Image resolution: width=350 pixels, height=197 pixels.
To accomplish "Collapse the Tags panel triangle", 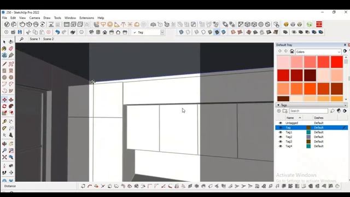I will (x=278, y=105).
